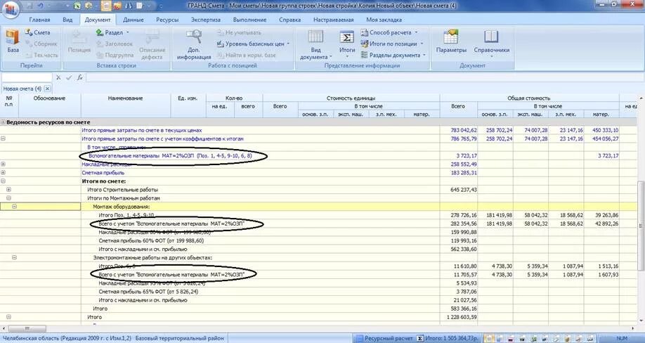Expand Итого Строительные работы row
The height and width of the screenshot is (343, 645).
pos(8,190)
